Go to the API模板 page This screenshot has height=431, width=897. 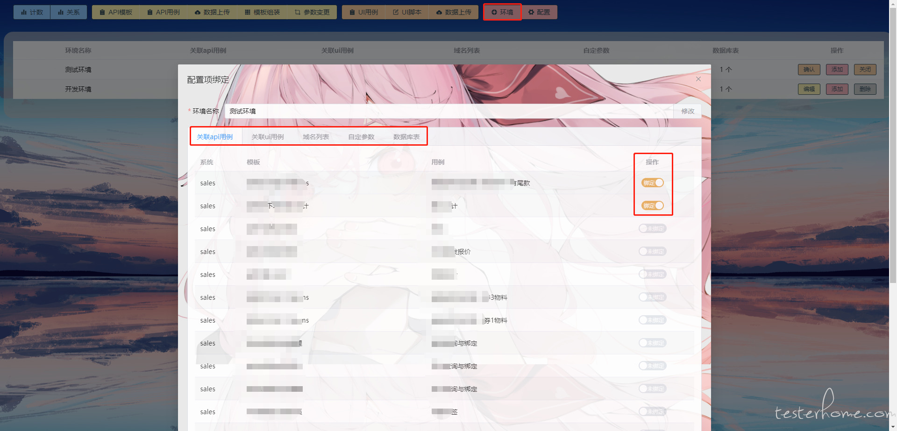(x=116, y=12)
